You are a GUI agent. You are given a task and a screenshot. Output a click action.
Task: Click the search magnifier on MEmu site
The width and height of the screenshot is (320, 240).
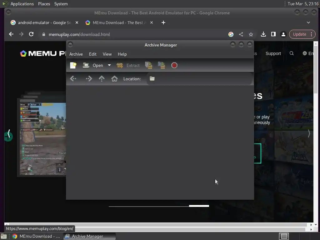292,53
